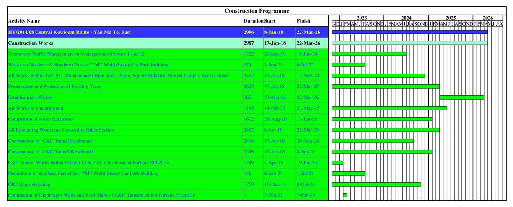The height and width of the screenshot is (207, 513).
Task: Click the Establishment Works green Gantt bar
Action: [461, 97]
